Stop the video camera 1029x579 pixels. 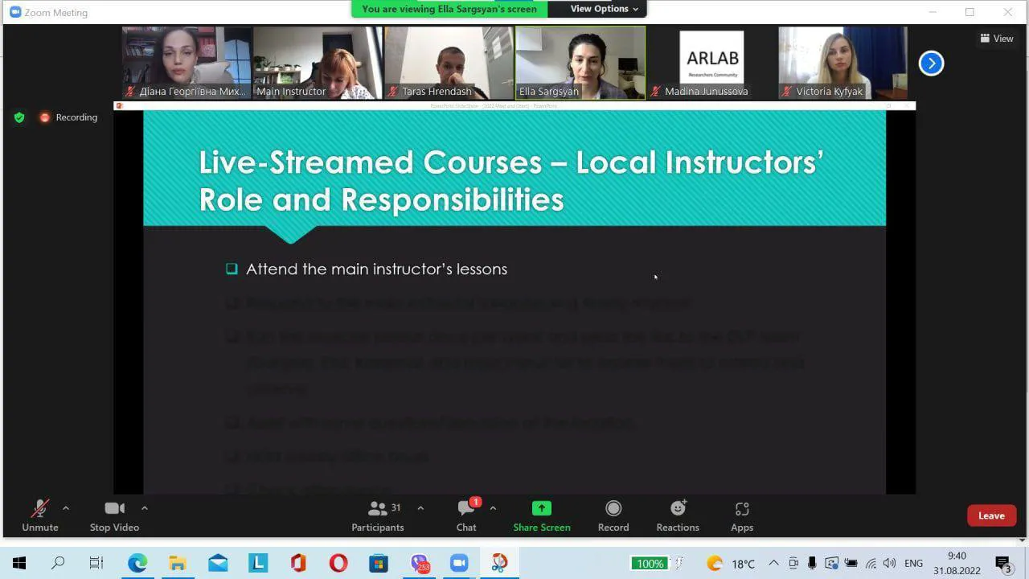pos(114,515)
